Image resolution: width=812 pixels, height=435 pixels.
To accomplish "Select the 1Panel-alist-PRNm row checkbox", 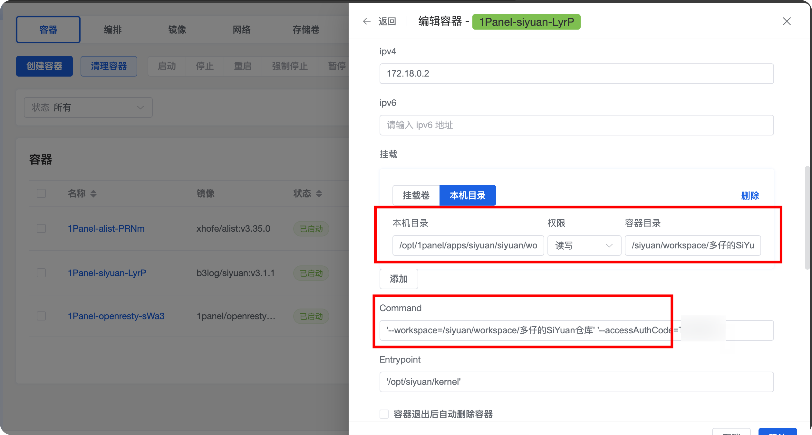I will click(x=41, y=228).
